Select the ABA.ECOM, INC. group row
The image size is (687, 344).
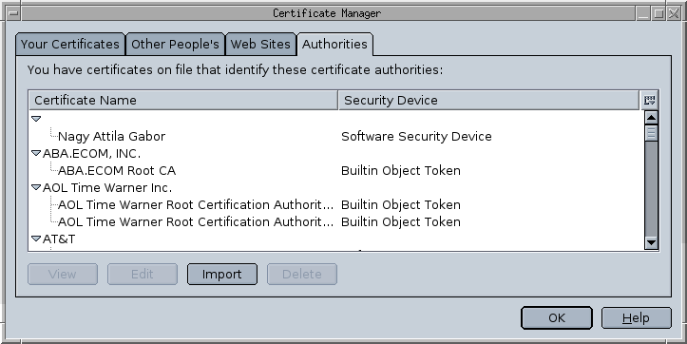(x=336, y=153)
